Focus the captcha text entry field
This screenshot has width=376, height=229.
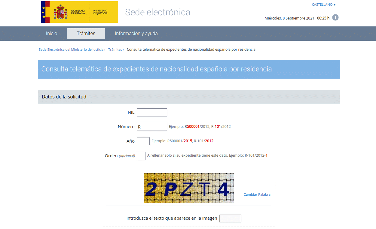tap(230, 218)
